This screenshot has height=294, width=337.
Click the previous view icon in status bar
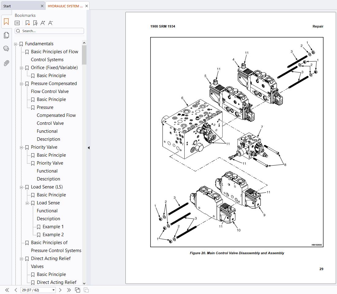pos(78,290)
